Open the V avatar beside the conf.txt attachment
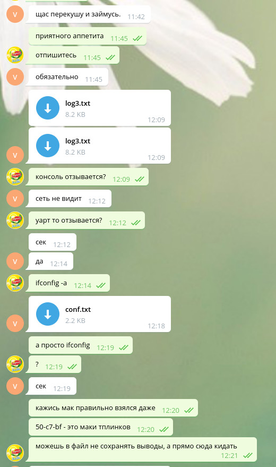Viewport: 276px width, 467px height. (15, 323)
